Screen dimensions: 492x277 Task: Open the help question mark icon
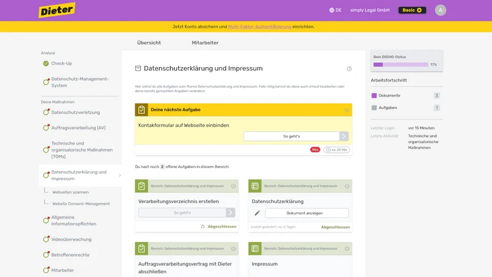[349, 69]
